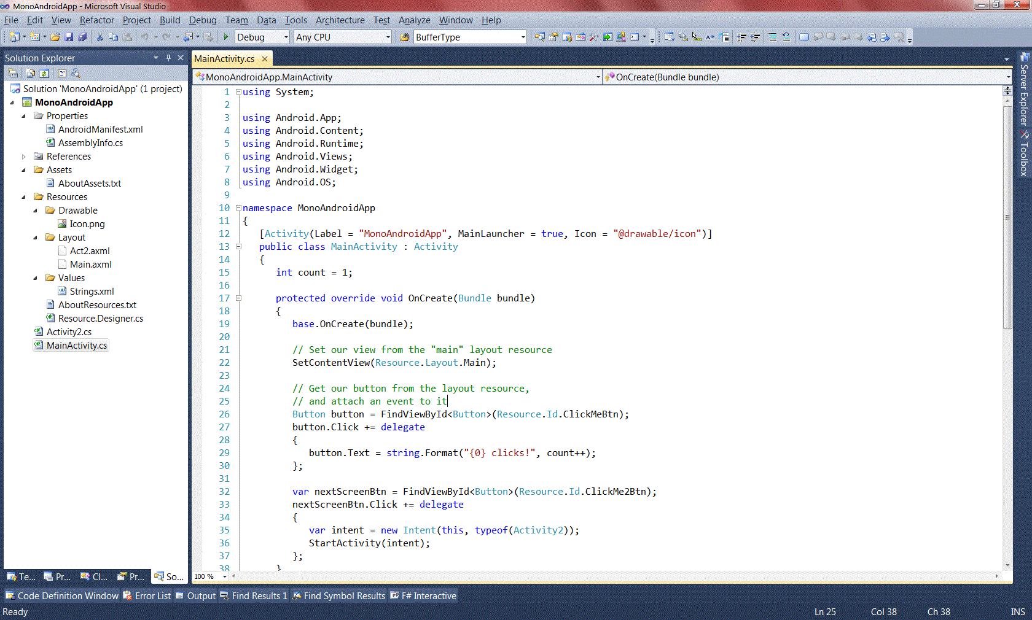
Task: Open the Output window button
Action: (x=195, y=595)
